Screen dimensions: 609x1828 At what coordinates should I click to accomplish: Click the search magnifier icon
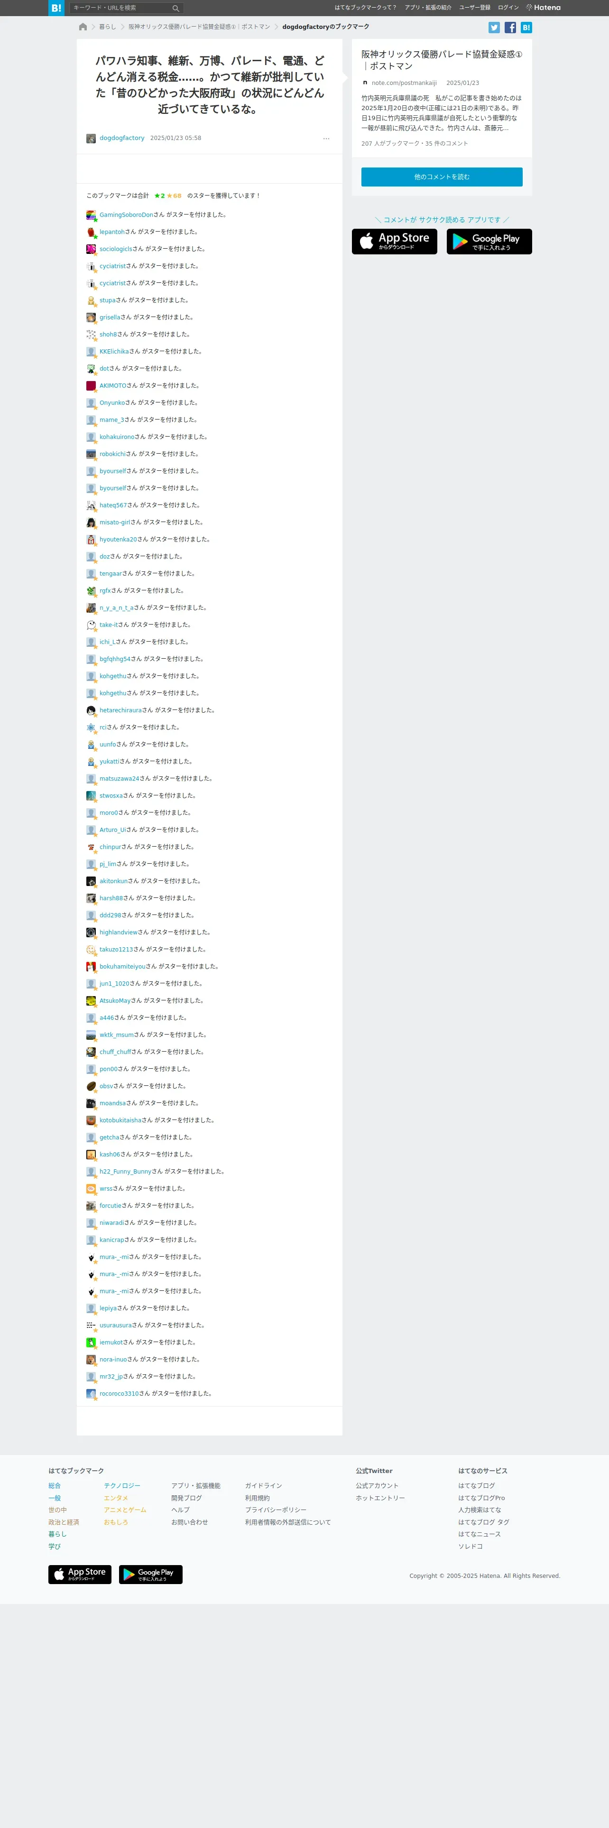click(x=176, y=9)
